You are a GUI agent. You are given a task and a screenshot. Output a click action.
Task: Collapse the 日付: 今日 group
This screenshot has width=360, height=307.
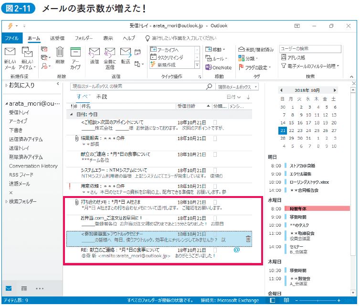(71, 114)
